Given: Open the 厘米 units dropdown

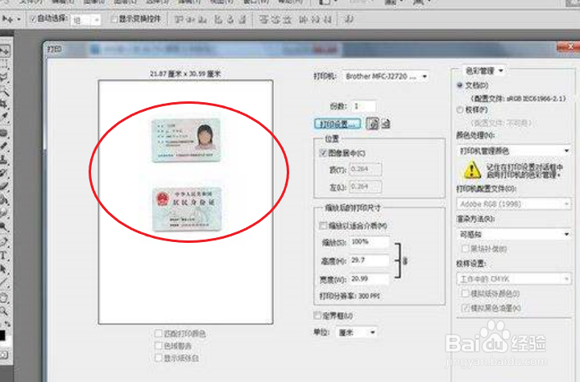Looking at the screenshot, I should tap(357, 332).
